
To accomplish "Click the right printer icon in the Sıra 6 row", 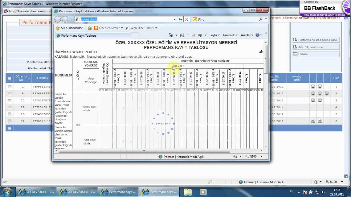I will coord(320,121).
